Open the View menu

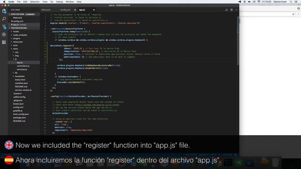pos(45,2)
